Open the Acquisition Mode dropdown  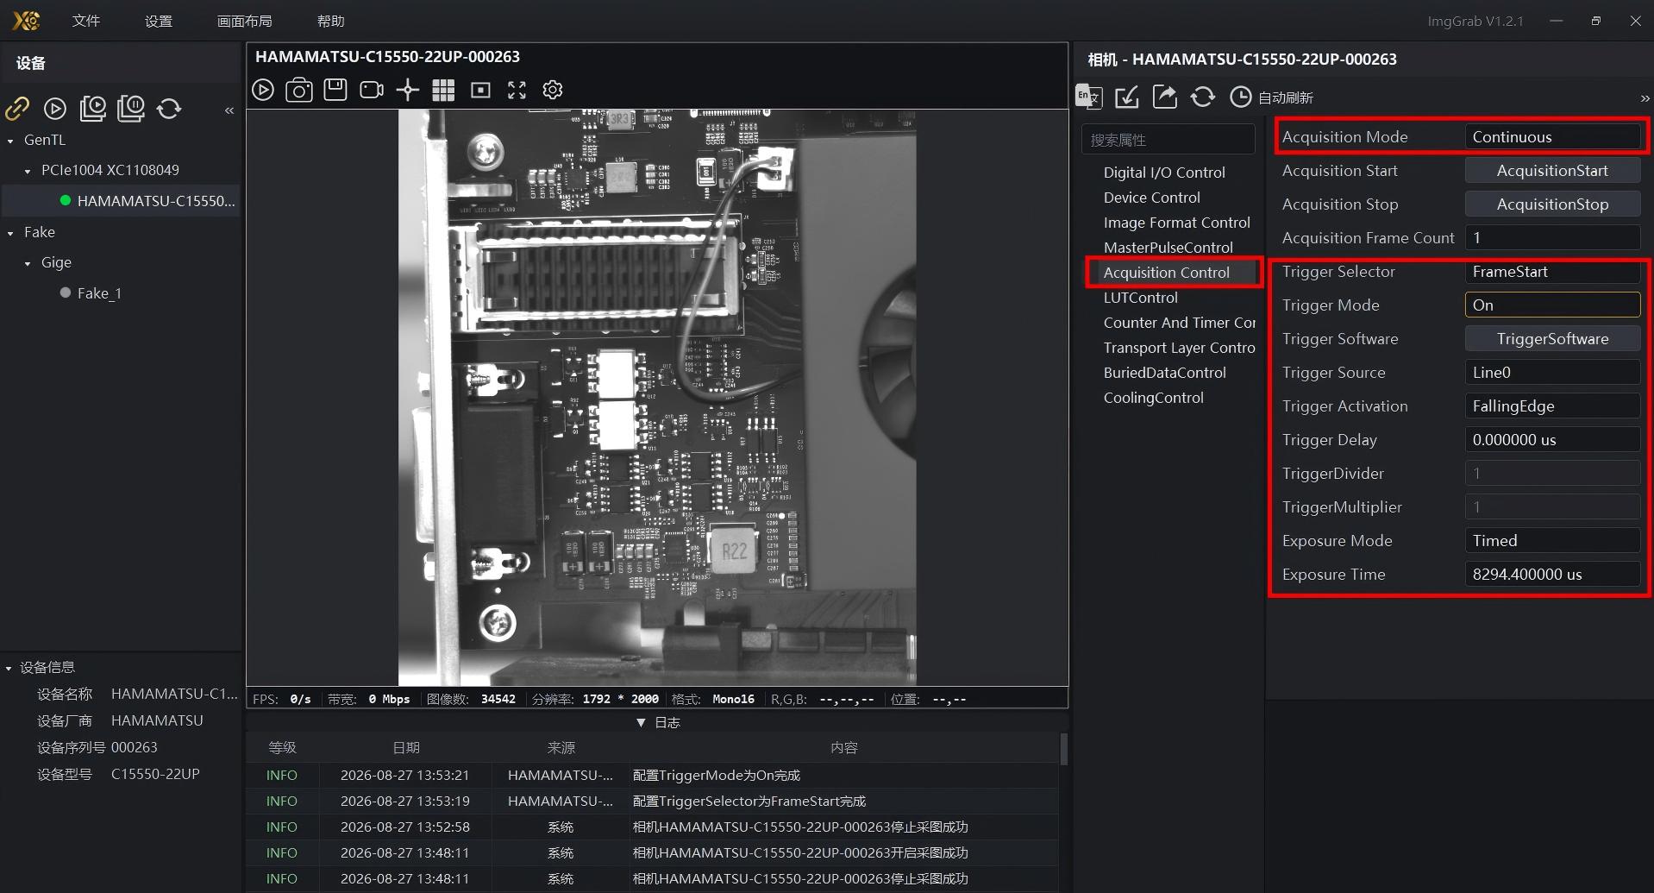click(x=1552, y=137)
